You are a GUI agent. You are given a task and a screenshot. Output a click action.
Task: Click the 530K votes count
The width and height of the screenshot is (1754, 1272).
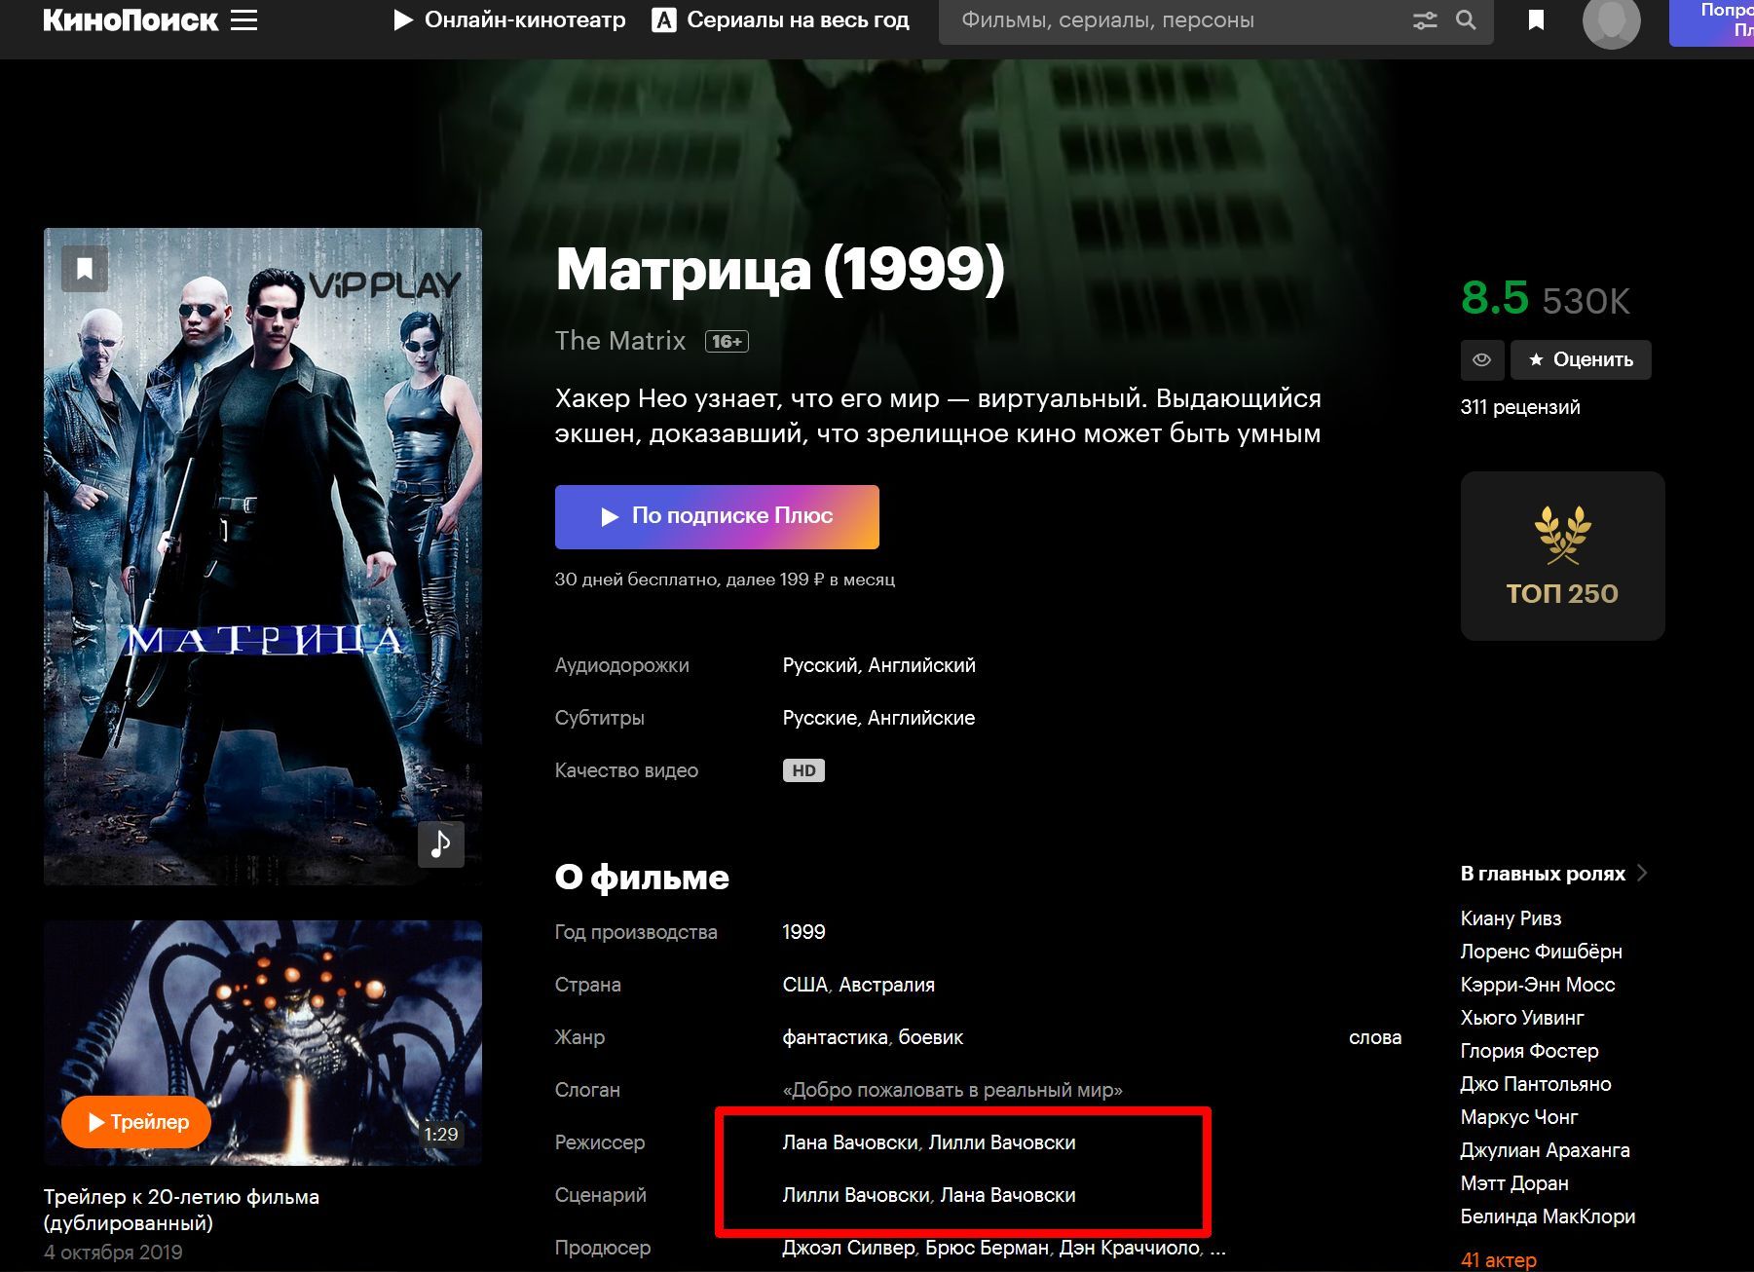(x=1586, y=301)
